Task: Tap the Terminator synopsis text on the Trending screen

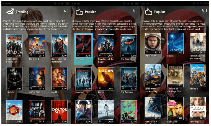Action: pyautogui.click(x=36, y=25)
